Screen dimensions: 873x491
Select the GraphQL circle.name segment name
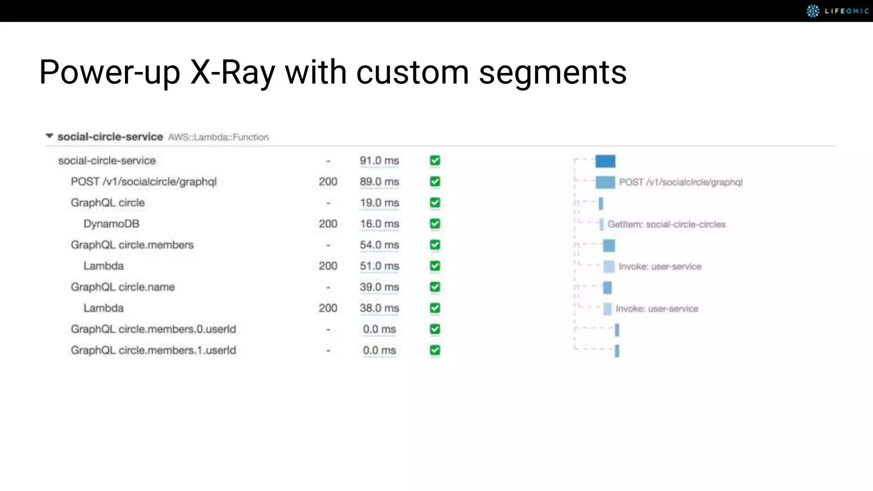pyautogui.click(x=123, y=287)
